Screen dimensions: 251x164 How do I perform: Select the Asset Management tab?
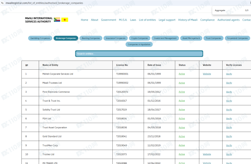[191, 38]
